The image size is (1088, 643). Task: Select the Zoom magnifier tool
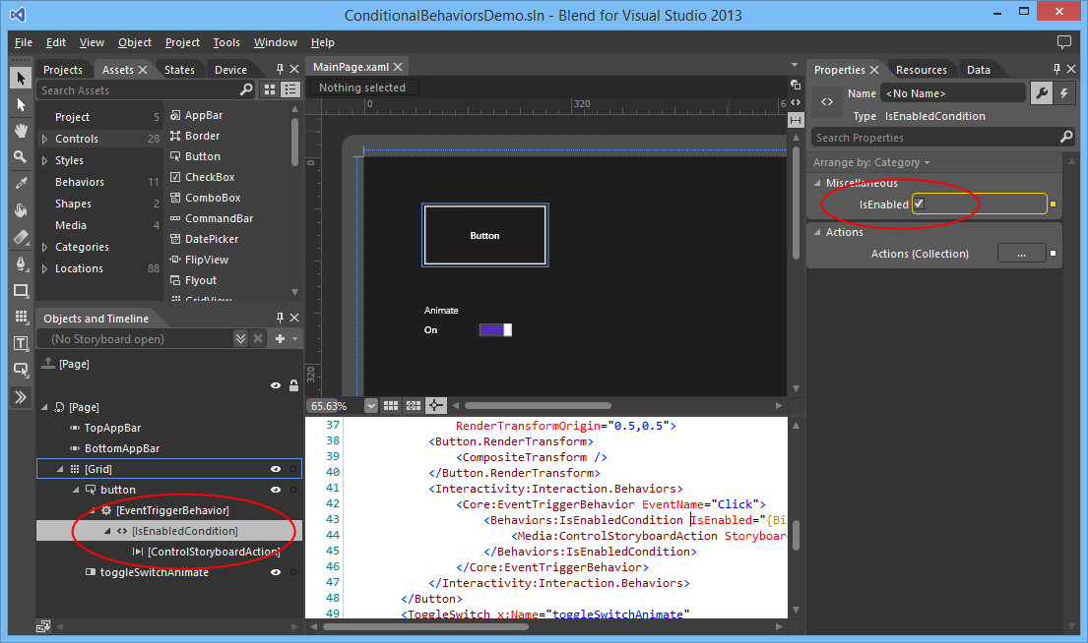tap(21, 157)
